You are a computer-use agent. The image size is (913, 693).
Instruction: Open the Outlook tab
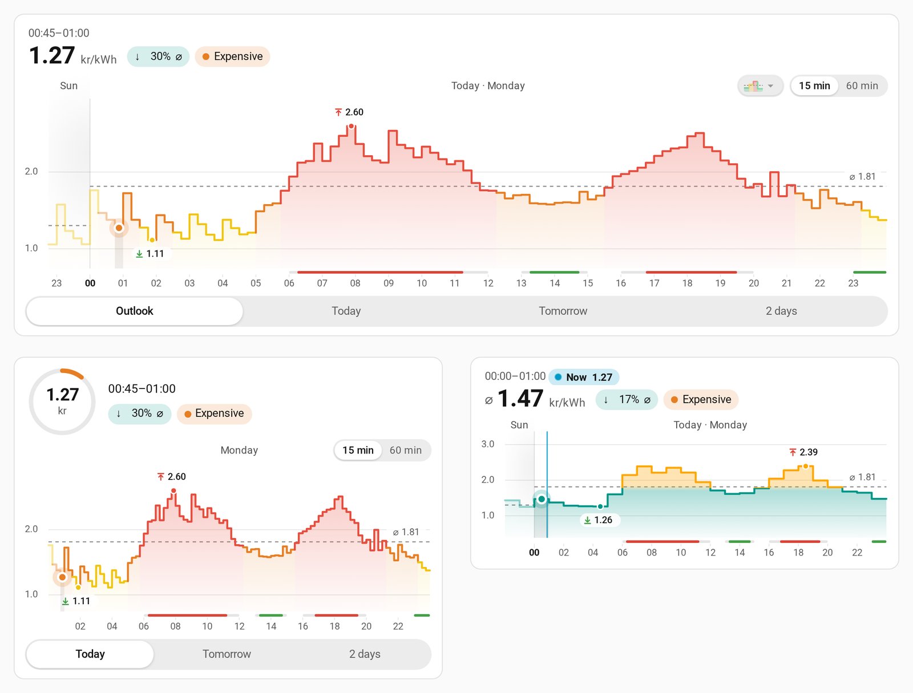click(x=135, y=311)
